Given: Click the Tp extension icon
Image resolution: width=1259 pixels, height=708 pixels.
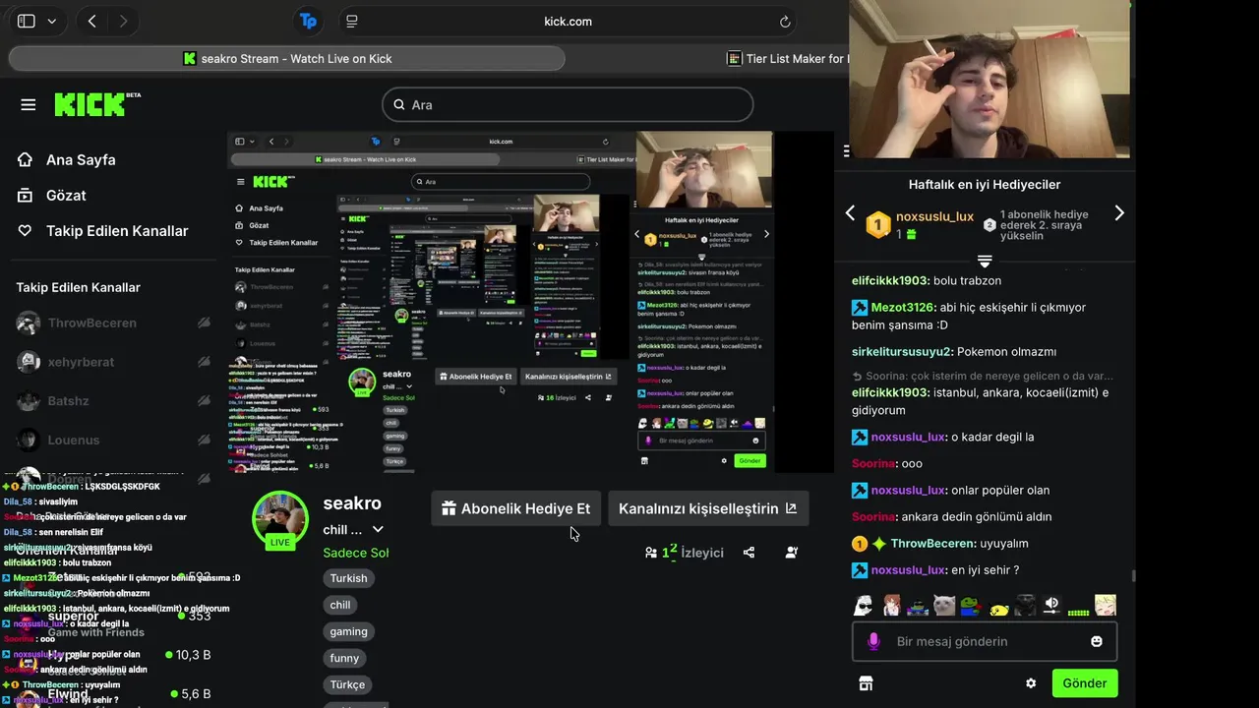Looking at the screenshot, I should 309,21.
